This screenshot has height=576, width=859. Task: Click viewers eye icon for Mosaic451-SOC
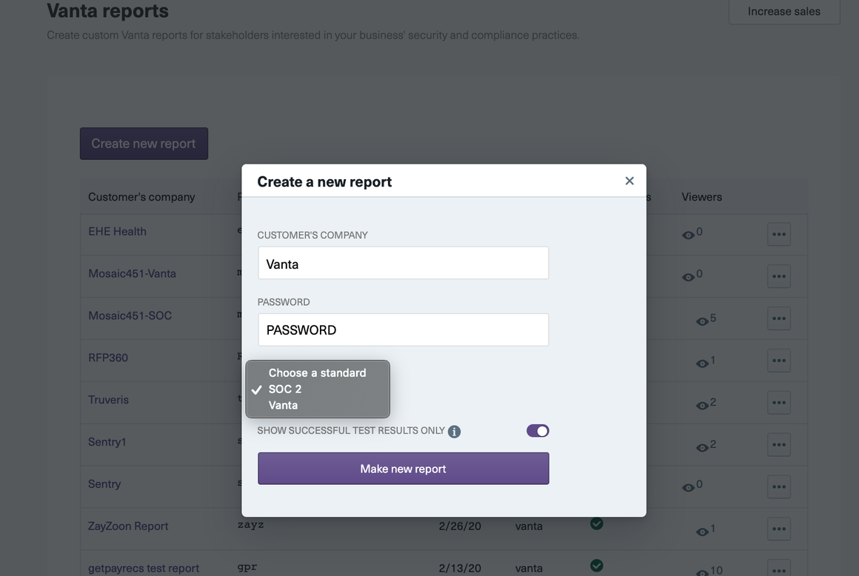point(702,322)
